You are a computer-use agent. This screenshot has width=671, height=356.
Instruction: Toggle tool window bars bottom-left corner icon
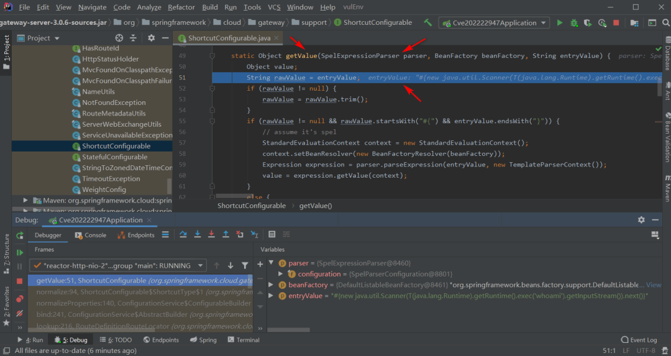(x=6, y=350)
